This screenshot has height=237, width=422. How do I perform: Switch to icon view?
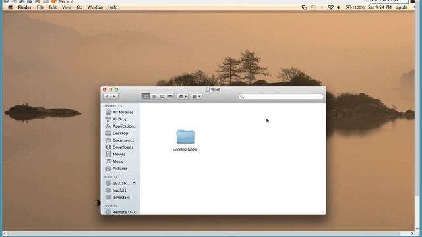[146, 97]
